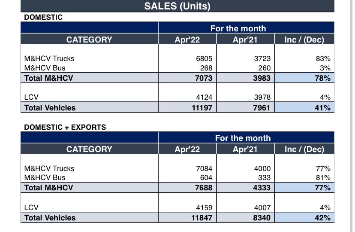
Task: Select the 7961 total cell
Action: [261, 108]
